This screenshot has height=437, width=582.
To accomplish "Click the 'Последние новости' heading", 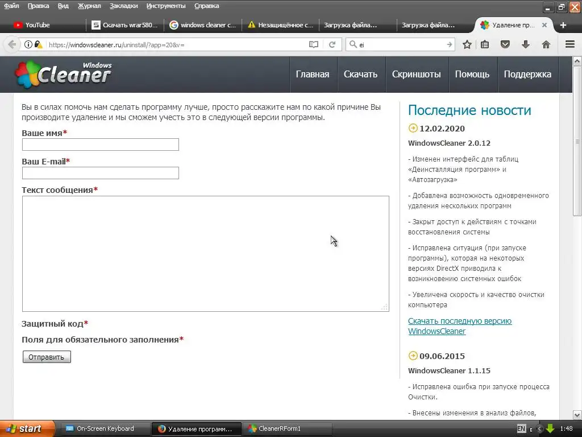I will coord(469,110).
